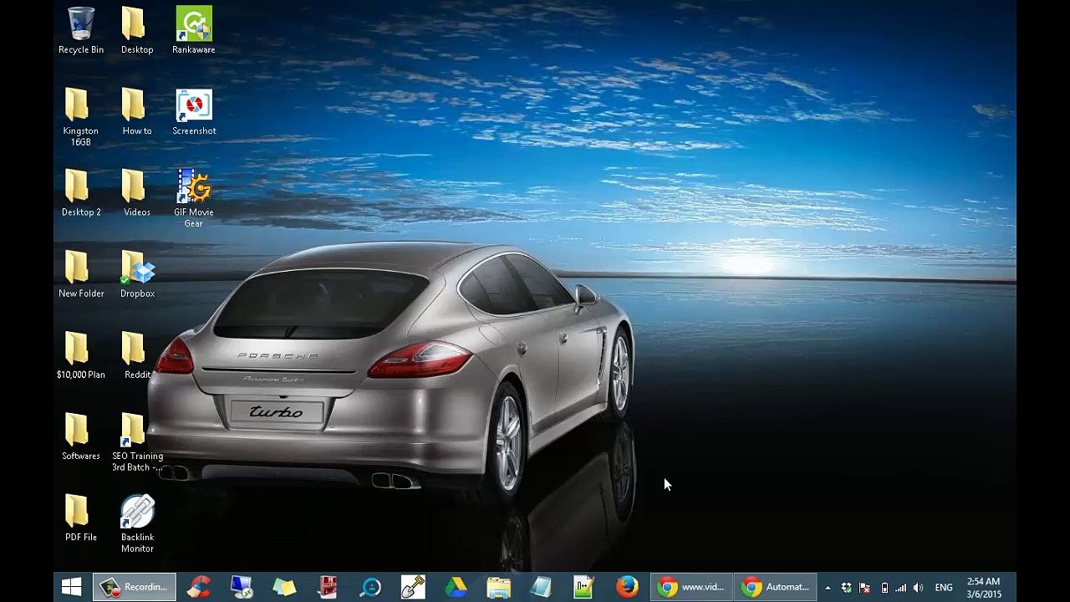Switch to the Chrome www.vid... window
This screenshot has width=1070, height=602.
click(691, 587)
